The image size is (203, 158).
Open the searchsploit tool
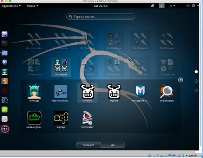(167, 93)
